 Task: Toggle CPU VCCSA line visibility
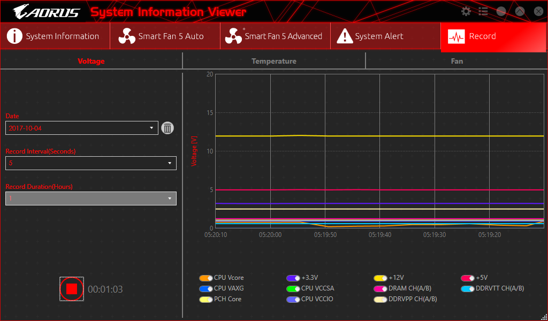coord(293,288)
